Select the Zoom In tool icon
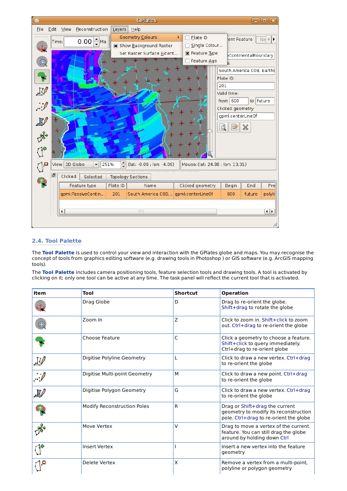 click(x=42, y=62)
